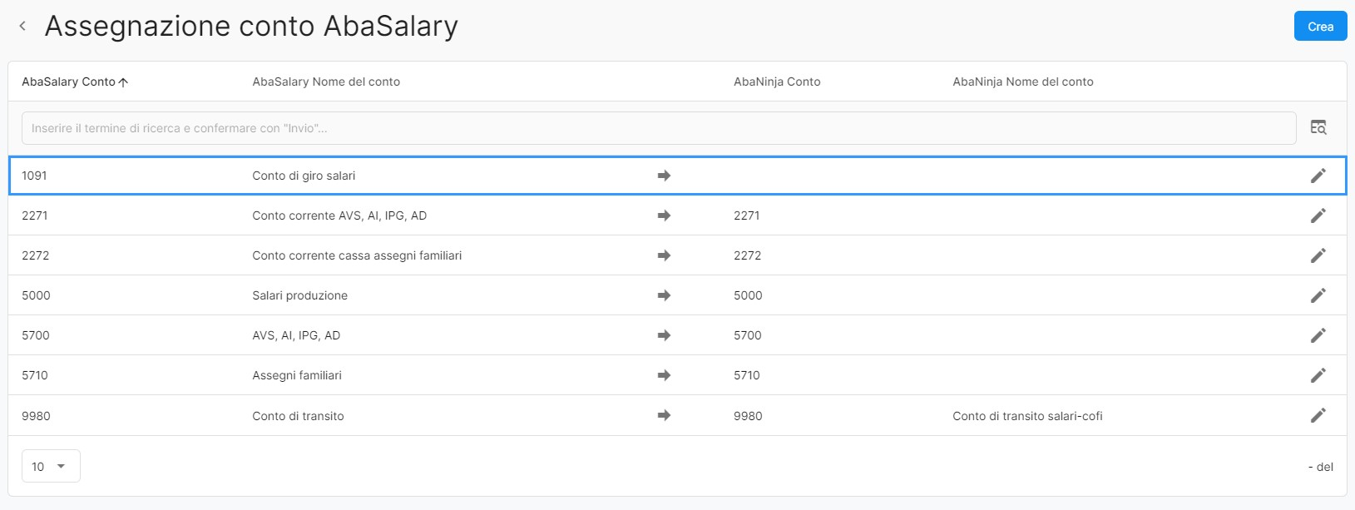Click the arrow icon in row 5710
Screen dimensions: 1355x510
[x=664, y=375]
